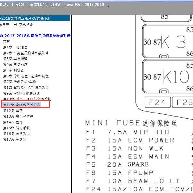
Task: Select highlighted 第11章 电源和信号分布
Action: [21, 105]
